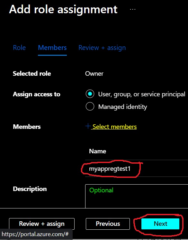
Task: Click the Assign access to label
Action: click(x=37, y=94)
